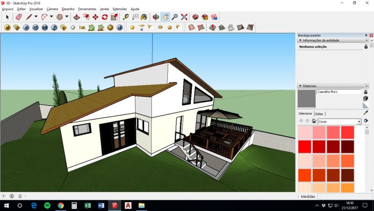Select the Move tool

tap(95, 17)
